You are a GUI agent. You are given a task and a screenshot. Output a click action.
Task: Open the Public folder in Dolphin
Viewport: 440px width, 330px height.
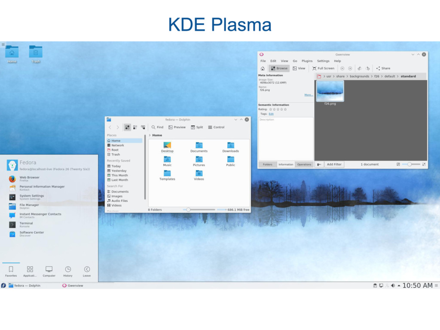(x=231, y=162)
